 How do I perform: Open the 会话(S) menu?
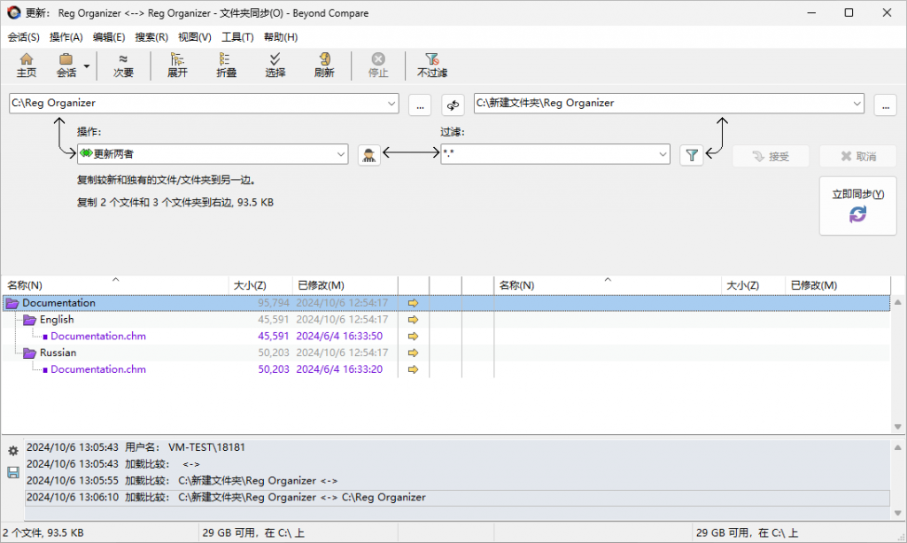click(x=24, y=37)
